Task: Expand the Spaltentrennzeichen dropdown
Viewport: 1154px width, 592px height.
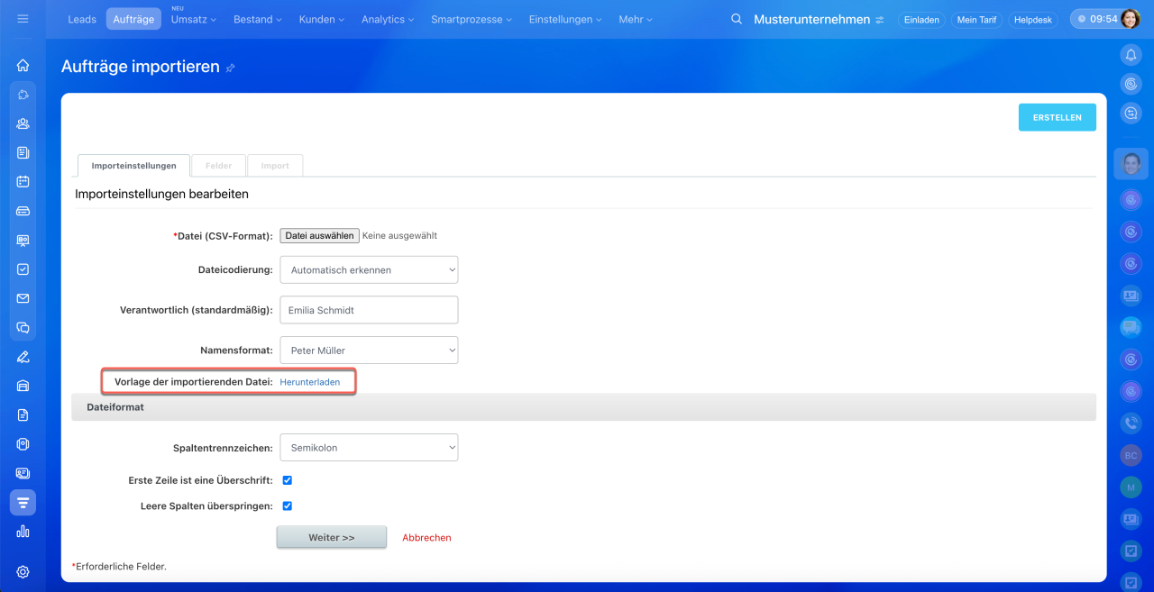Action: tap(369, 448)
